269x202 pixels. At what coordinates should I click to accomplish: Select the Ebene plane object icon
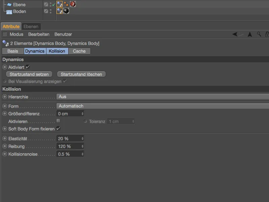click(9, 5)
